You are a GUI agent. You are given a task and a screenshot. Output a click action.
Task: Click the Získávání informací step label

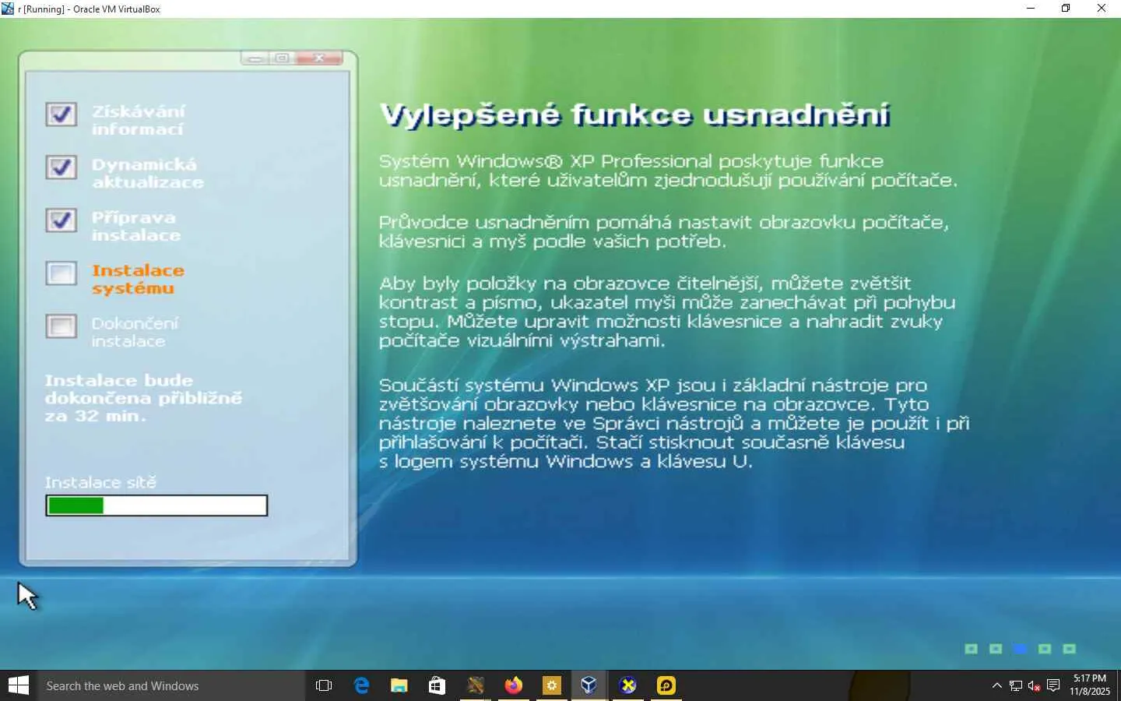139,120
